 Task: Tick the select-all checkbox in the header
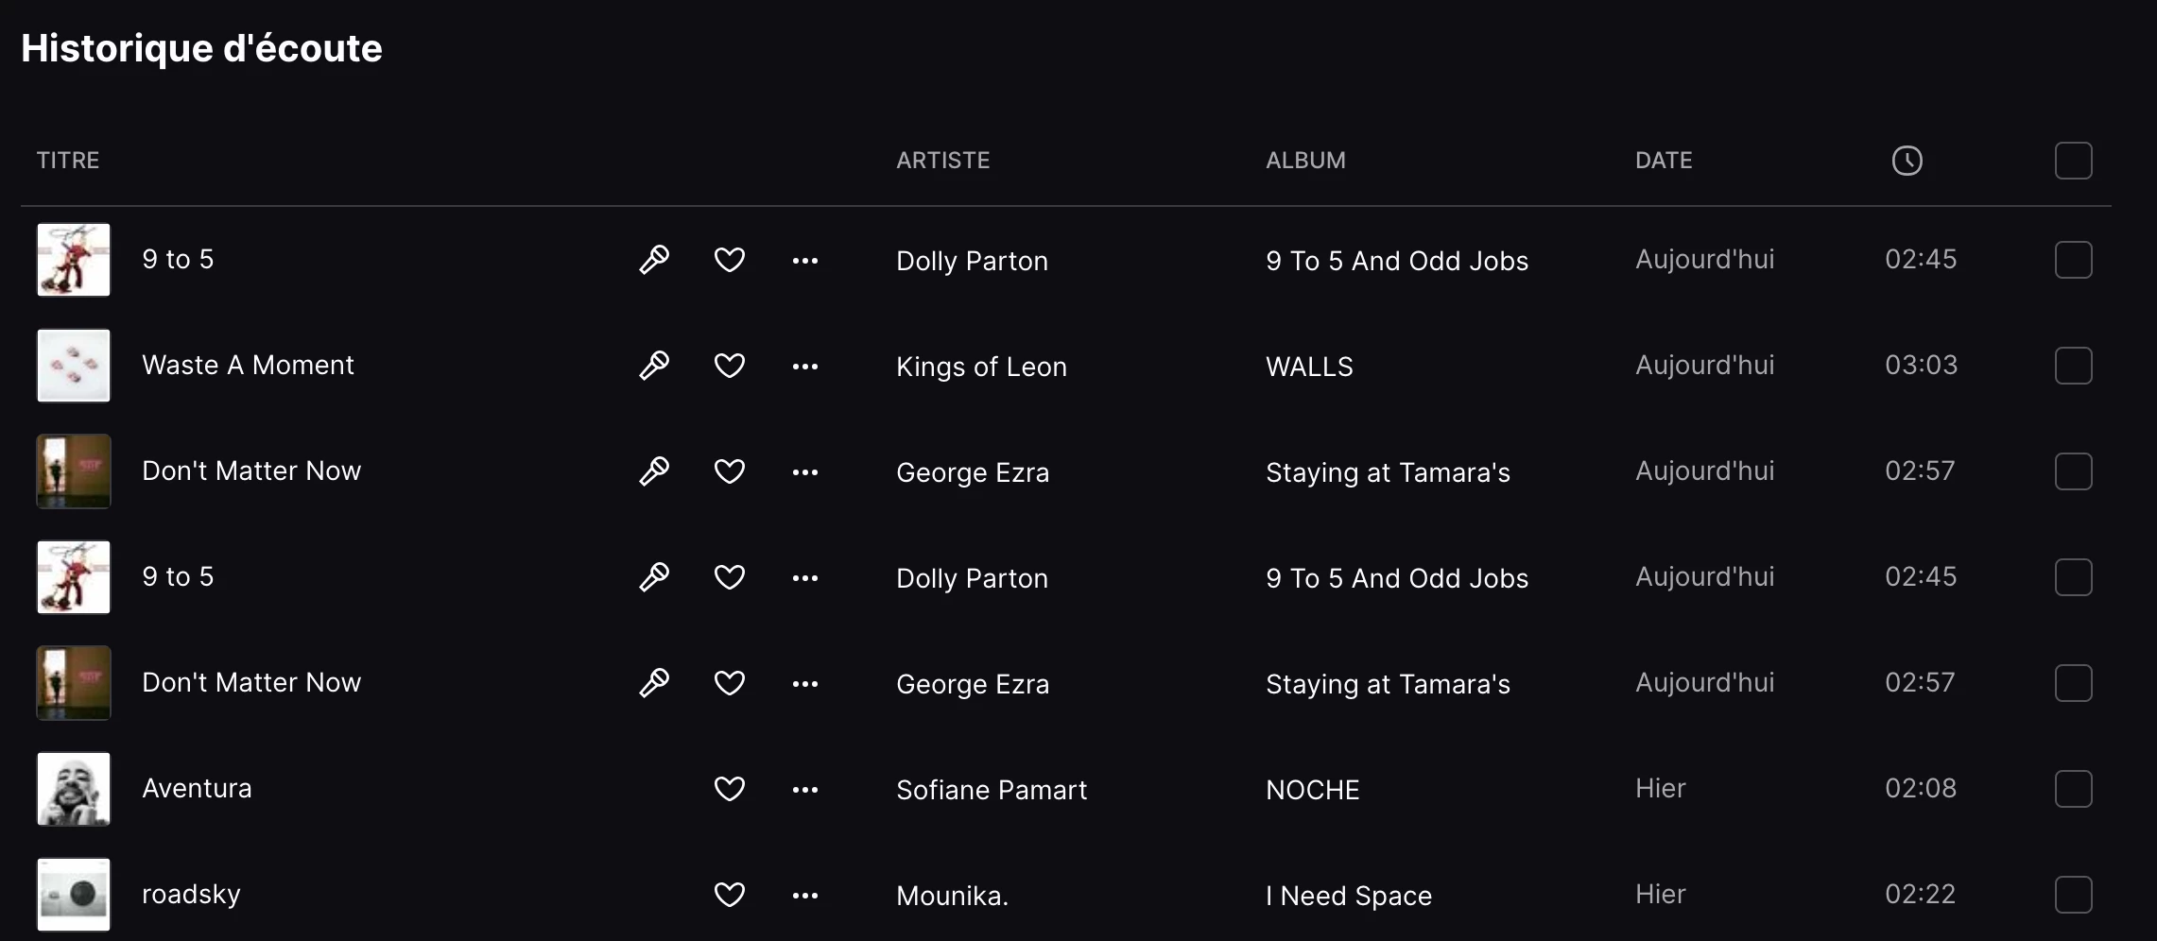2073,161
